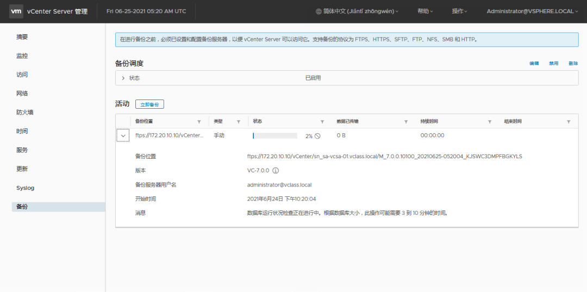Filter the 类型 column
This screenshot has height=292, width=587.
(239, 122)
